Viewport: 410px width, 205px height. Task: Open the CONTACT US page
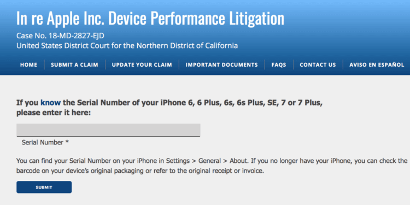[318, 65]
